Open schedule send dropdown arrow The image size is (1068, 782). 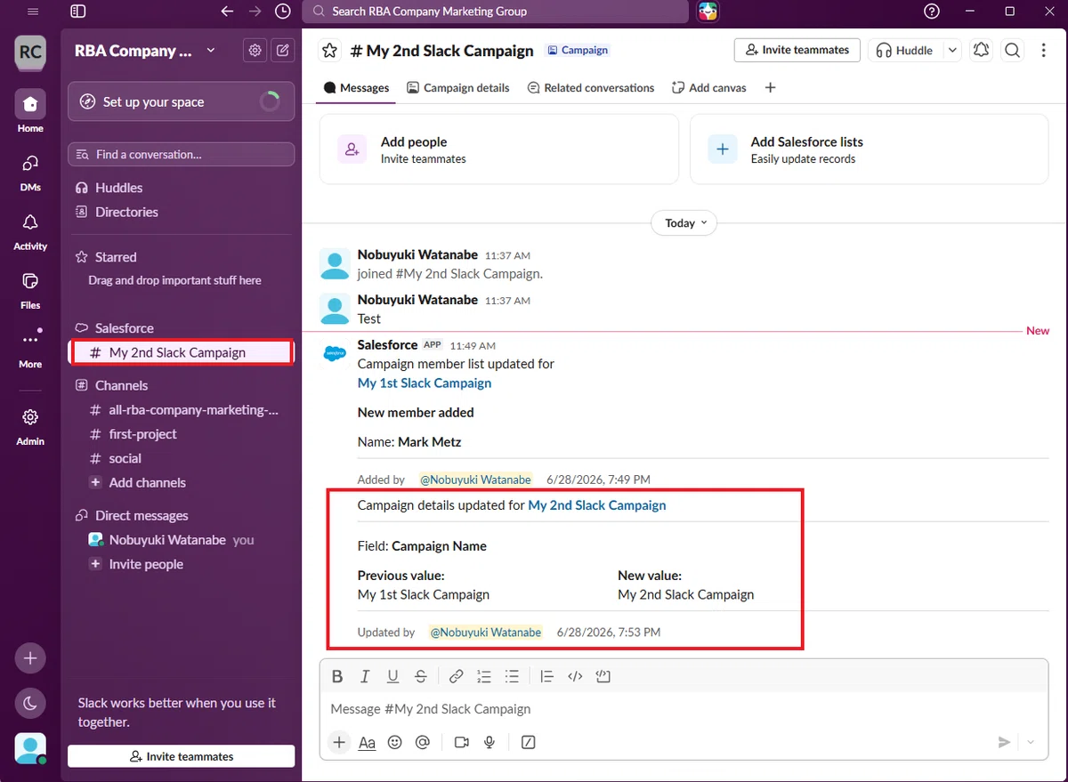(x=1032, y=742)
